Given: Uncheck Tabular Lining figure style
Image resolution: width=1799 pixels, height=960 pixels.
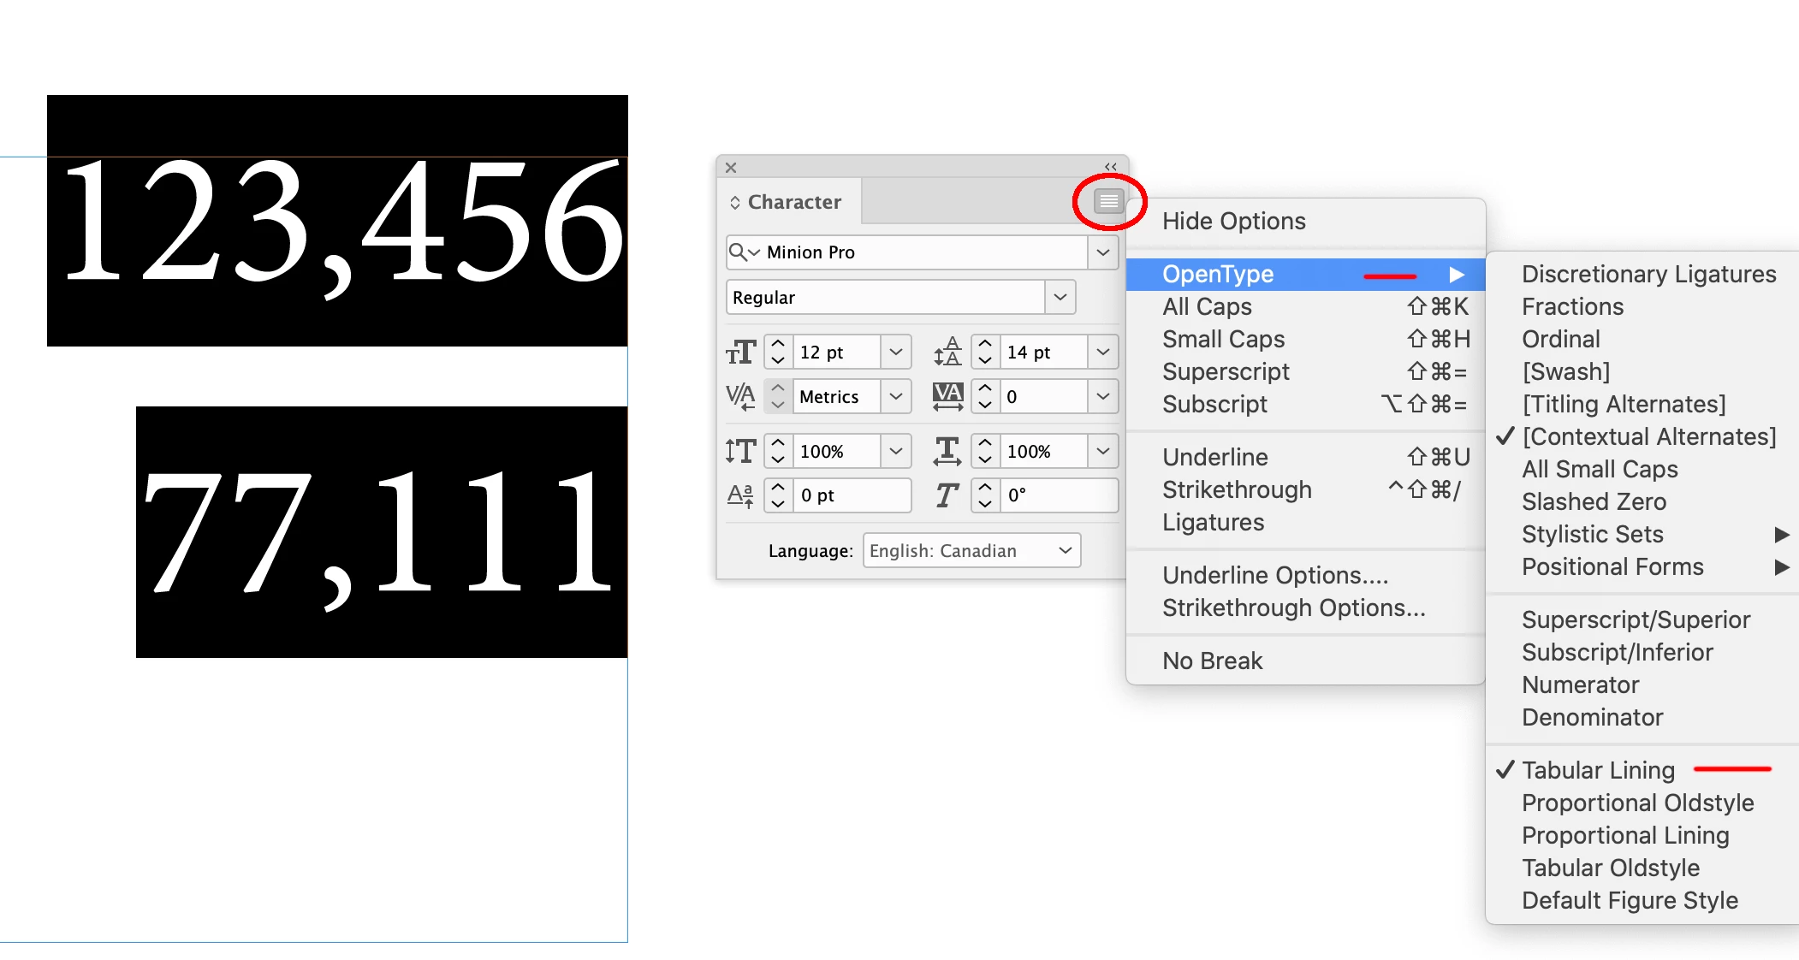Looking at the screenshot, I should [x=1598, y=770].
